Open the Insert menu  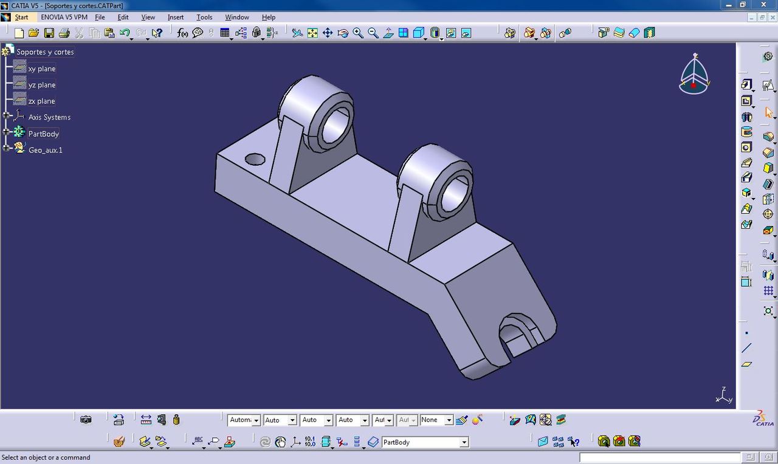pyautogui.click(x=176, y=17)
